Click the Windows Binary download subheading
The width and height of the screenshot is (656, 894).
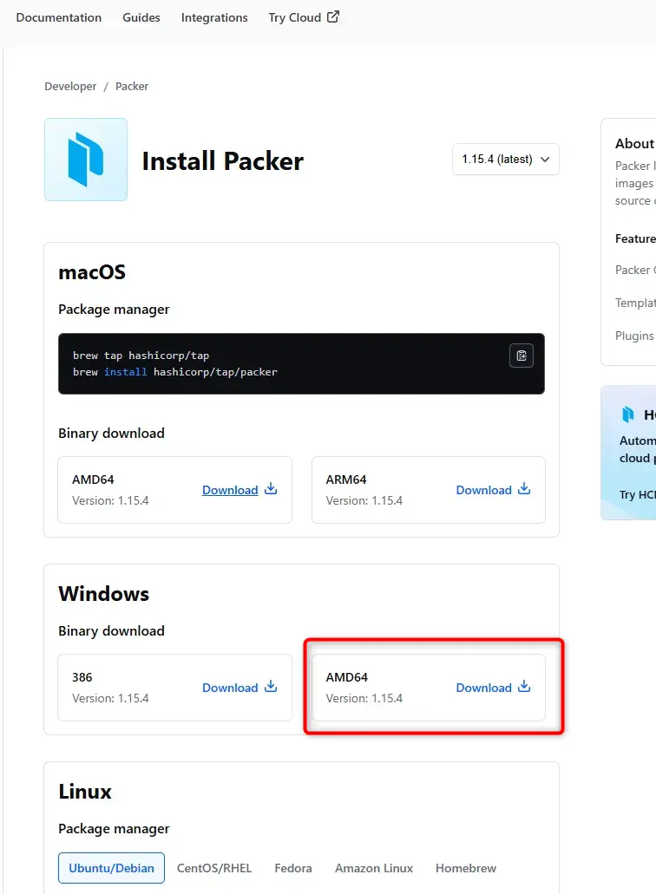point(111,631)
